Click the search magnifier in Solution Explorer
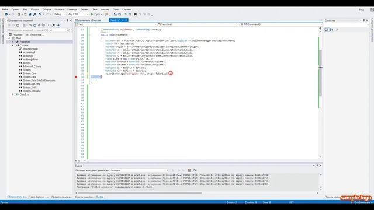 click(69, 30)
